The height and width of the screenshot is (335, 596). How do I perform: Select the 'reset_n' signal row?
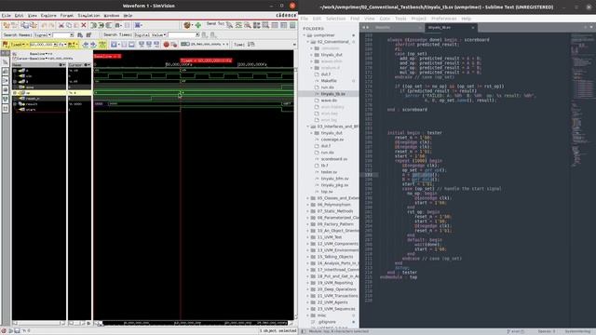coord(40,99)
